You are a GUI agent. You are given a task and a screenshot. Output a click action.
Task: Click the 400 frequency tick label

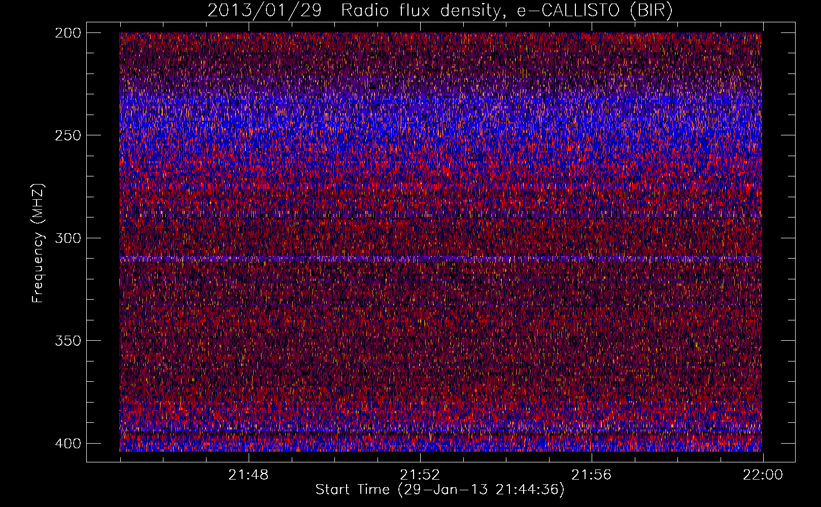[x=67, y=444]
